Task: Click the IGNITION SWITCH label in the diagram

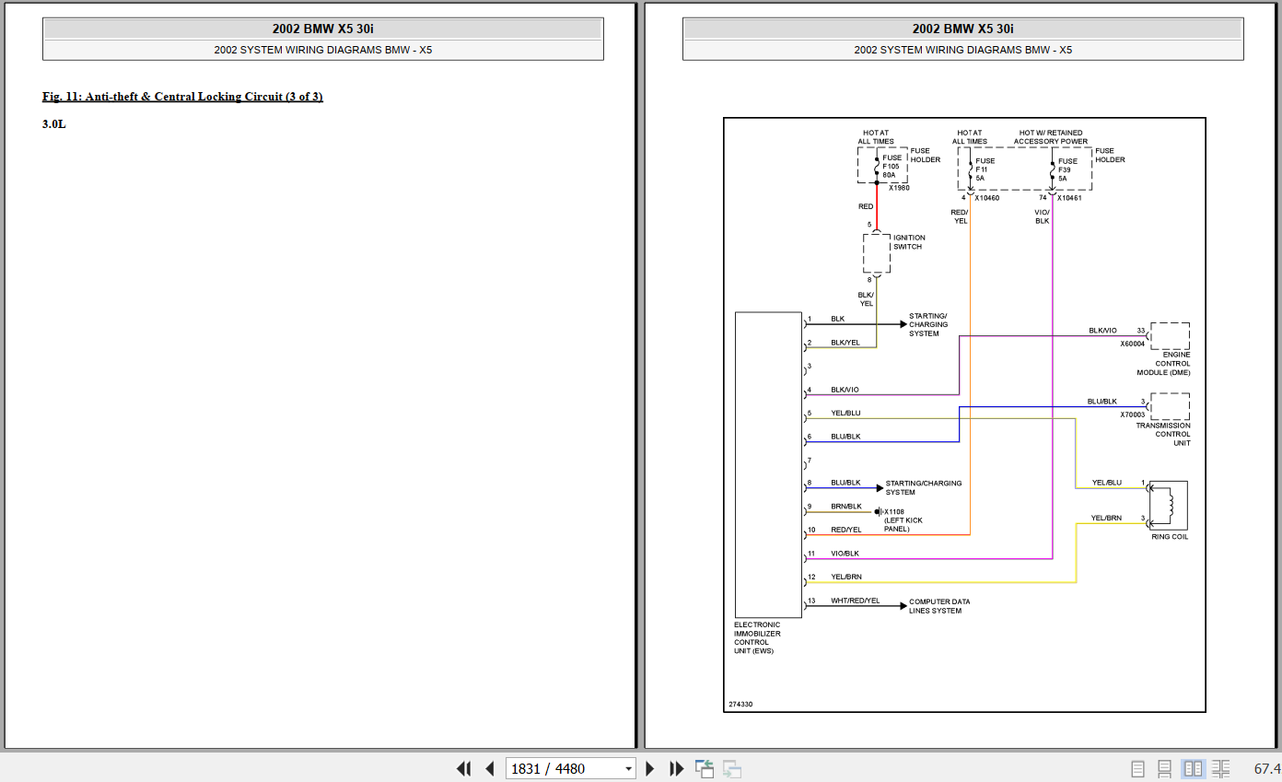Action: pos(909,242)
